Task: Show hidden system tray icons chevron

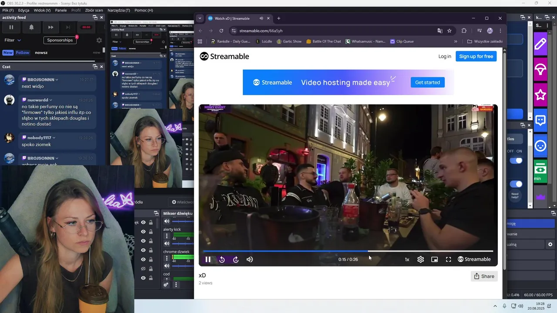Action: pyautogui.click(x=495, y=306)
